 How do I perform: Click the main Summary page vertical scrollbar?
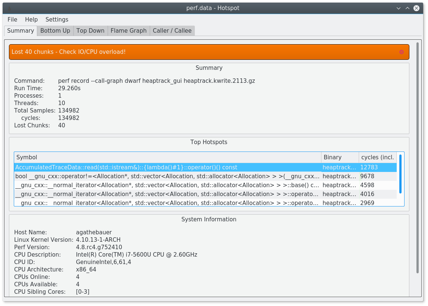click(417, 158)
